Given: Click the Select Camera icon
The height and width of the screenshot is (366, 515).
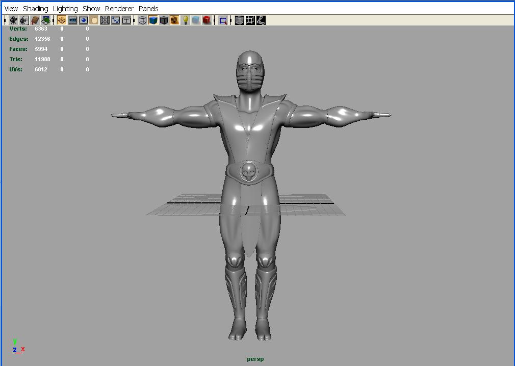Looking at the screenshot, I should (13, 20).
